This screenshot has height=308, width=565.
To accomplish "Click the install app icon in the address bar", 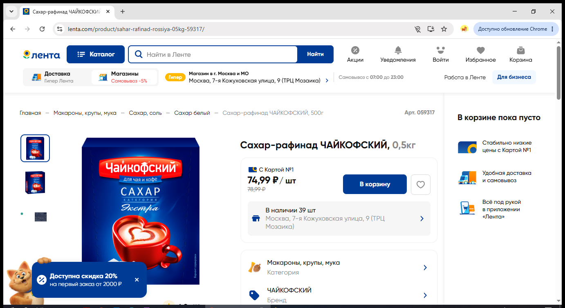I will 430,29.
